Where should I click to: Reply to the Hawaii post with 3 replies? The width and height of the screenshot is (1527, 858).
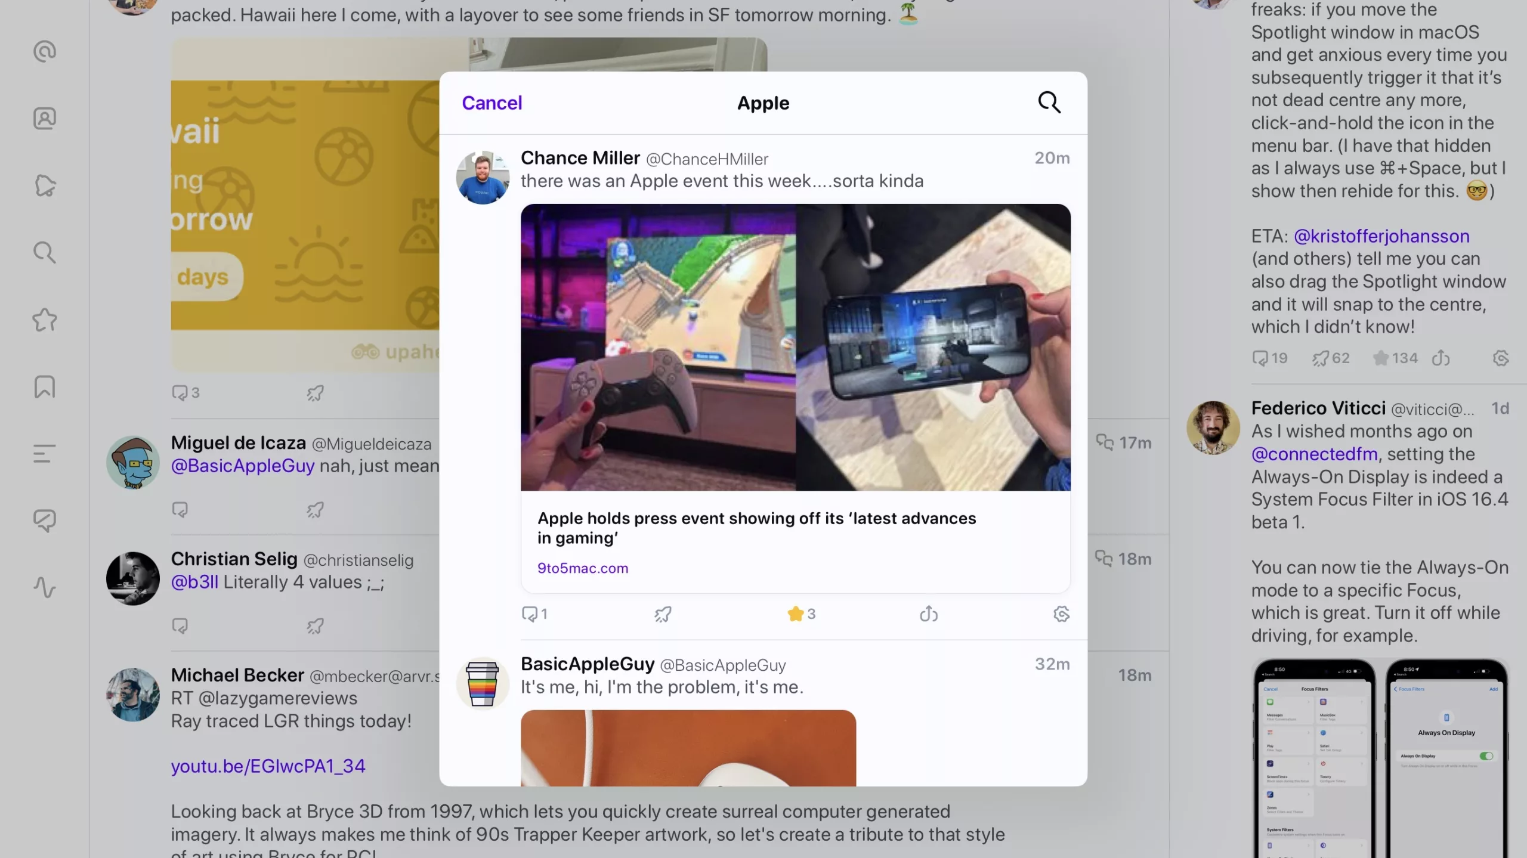[186, 393]
